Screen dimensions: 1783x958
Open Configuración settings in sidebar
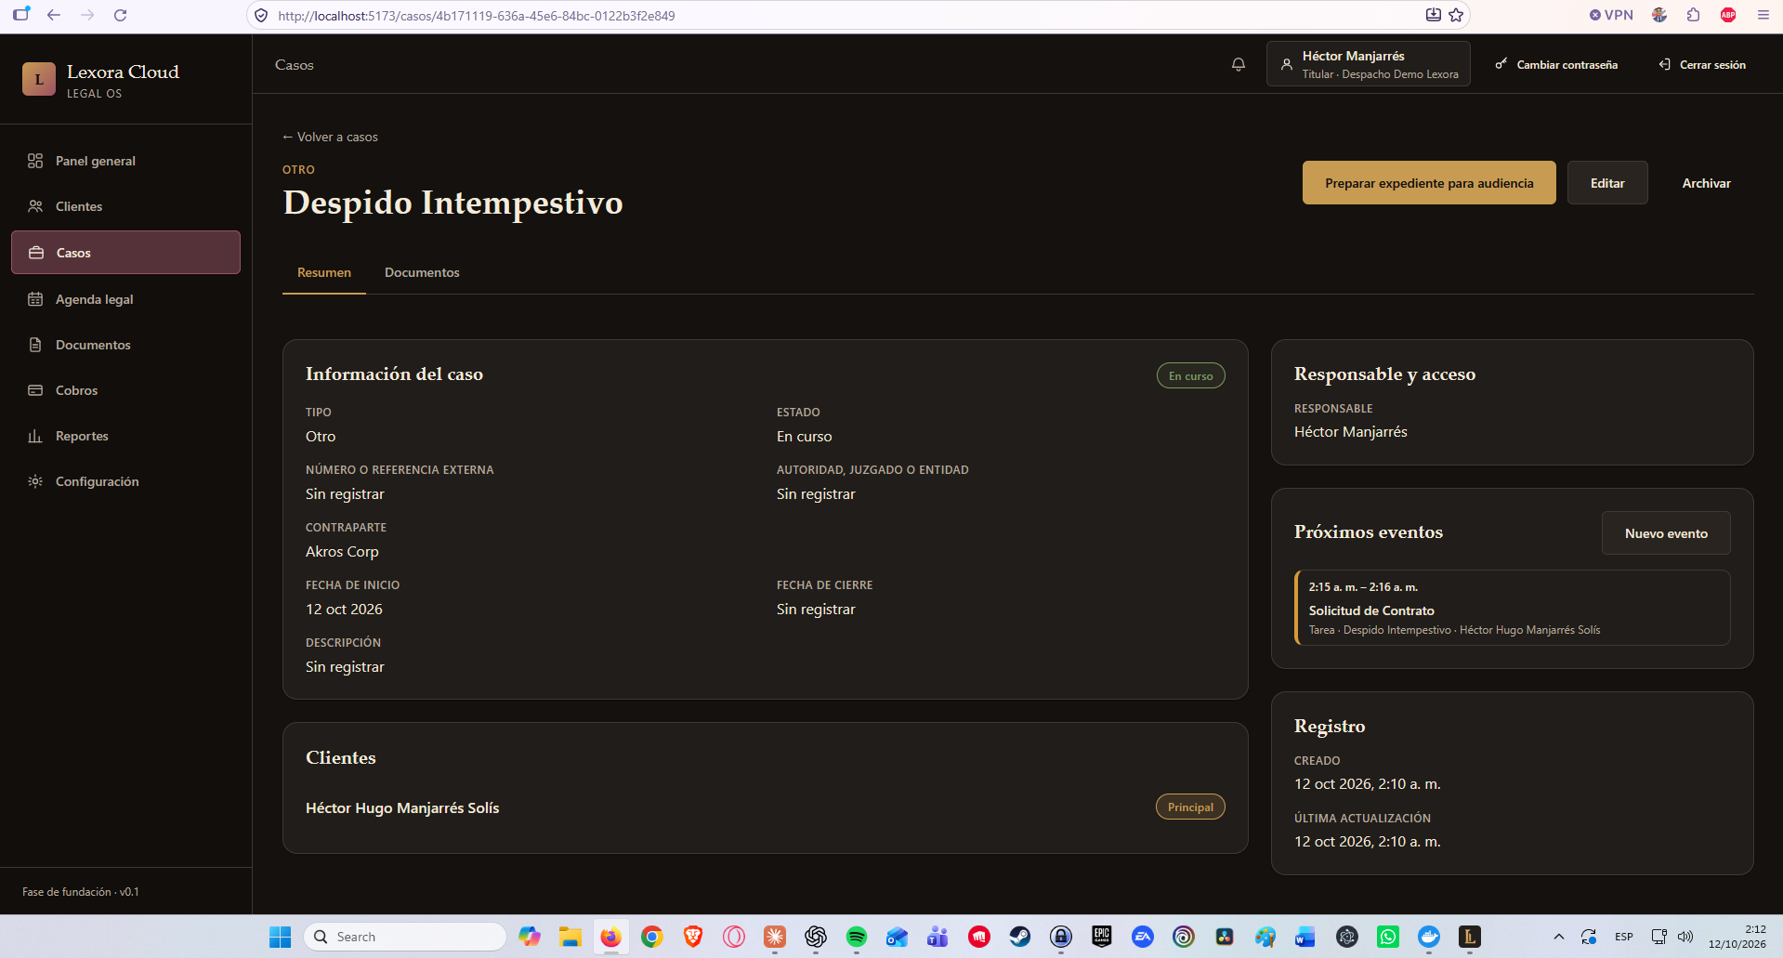coord(125,481)
